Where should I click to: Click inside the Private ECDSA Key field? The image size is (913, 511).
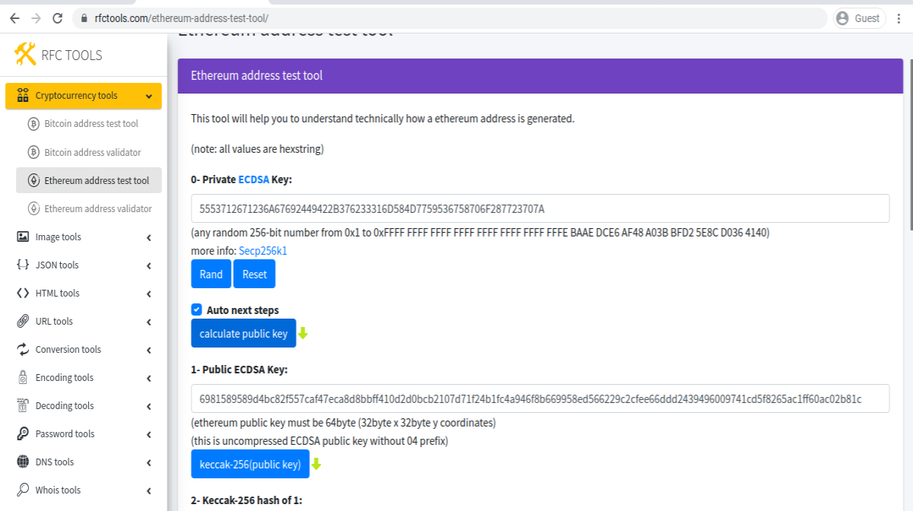tap(540, 208)
